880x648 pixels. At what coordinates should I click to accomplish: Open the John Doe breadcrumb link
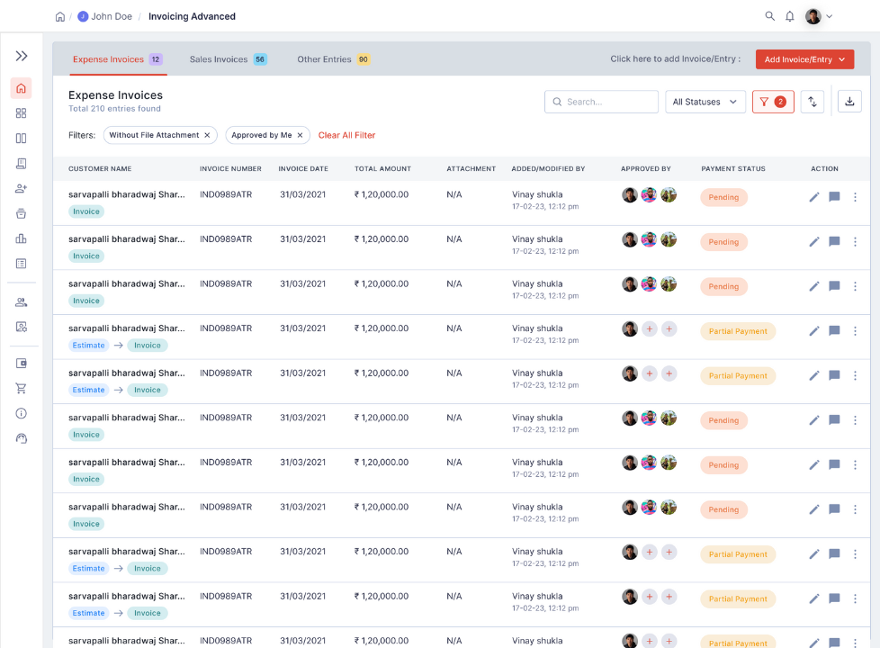pos(105,17)
